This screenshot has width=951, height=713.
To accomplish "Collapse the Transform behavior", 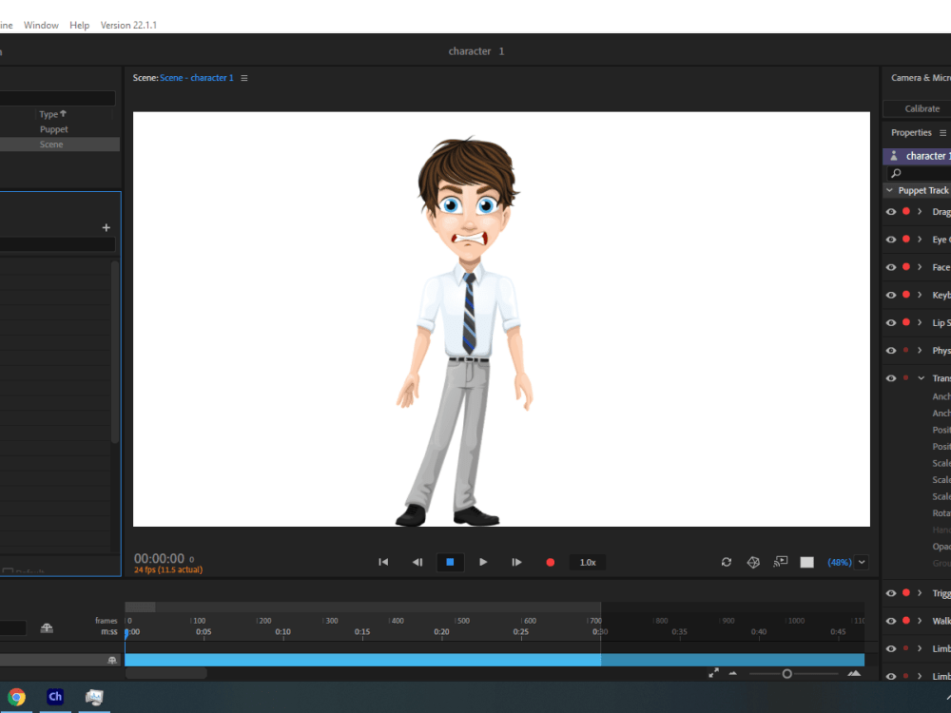I will [922, 378].
